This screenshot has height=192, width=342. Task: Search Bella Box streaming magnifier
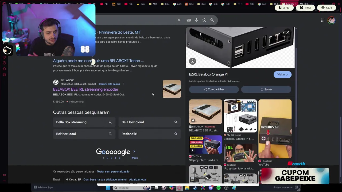coord(110,122)
